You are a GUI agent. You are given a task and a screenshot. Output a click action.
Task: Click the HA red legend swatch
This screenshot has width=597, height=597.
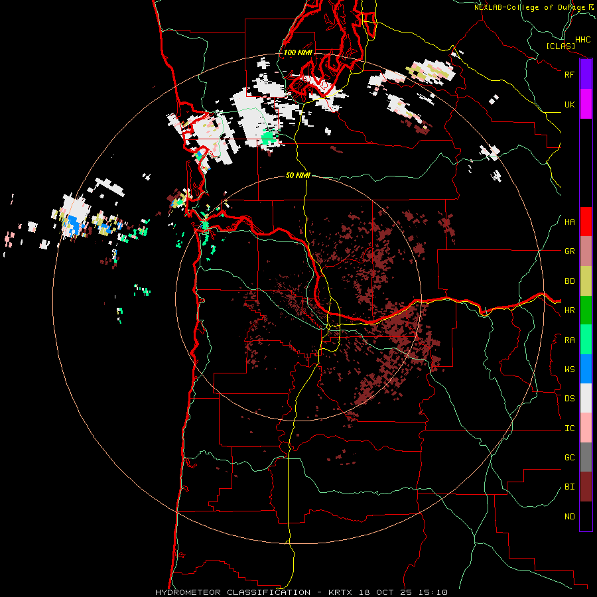click(586, 222)
